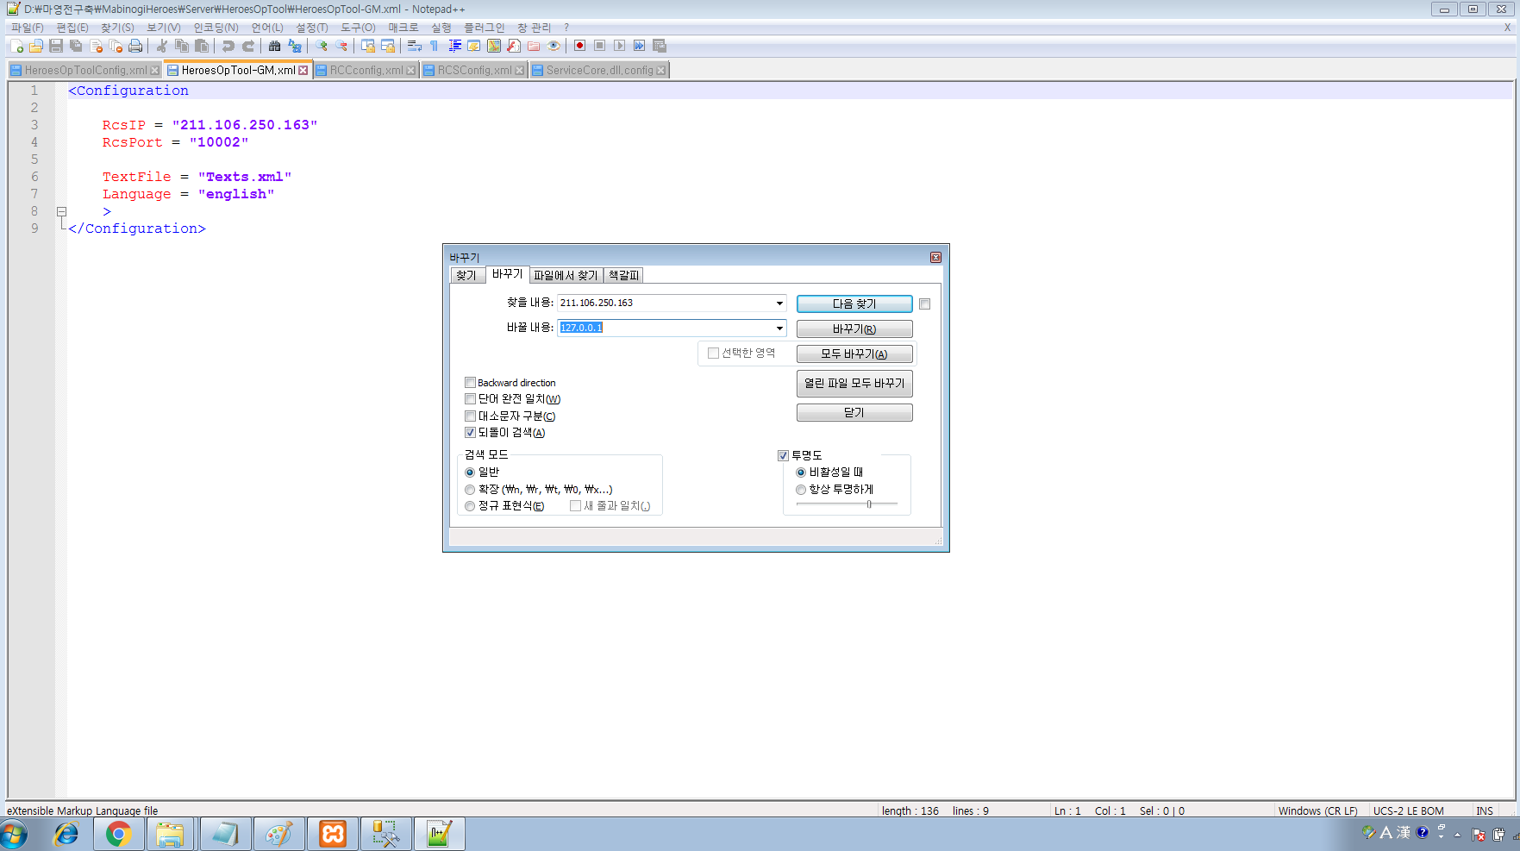Undo the last edit via toolbar

point(228,46)
